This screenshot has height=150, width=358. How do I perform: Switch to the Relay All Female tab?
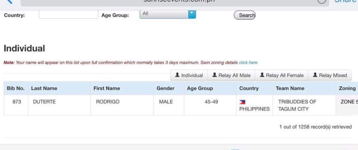pyautogui.click(x=282, y=75)
